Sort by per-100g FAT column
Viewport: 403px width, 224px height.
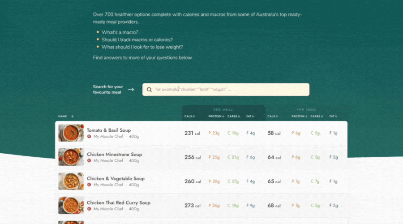click(333, 116)
